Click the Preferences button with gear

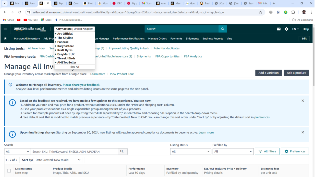295,151
